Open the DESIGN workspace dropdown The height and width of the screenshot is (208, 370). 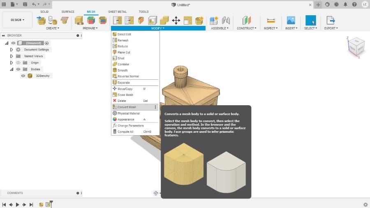coord(17,20)
